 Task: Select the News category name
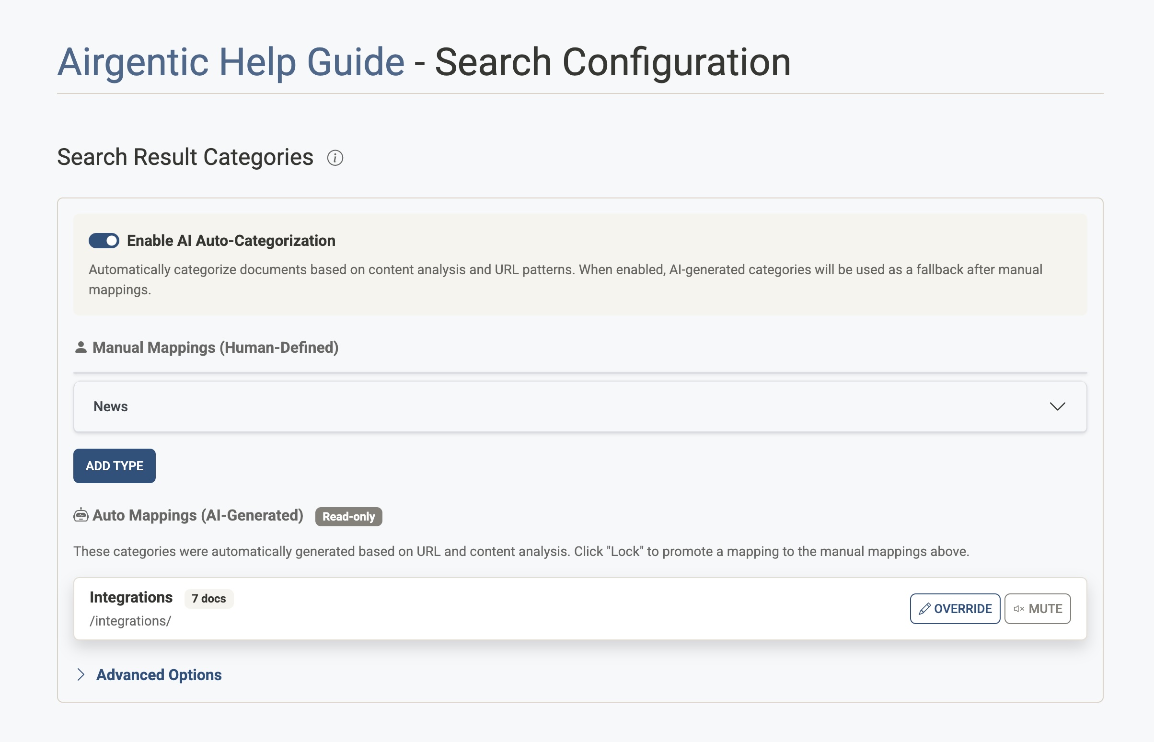click(x=111, y=406)
